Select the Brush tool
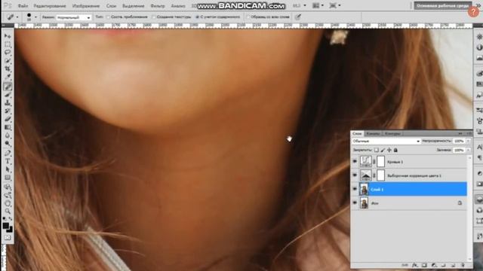This screenshot has width=483, height=271. [x=8, y=96]
